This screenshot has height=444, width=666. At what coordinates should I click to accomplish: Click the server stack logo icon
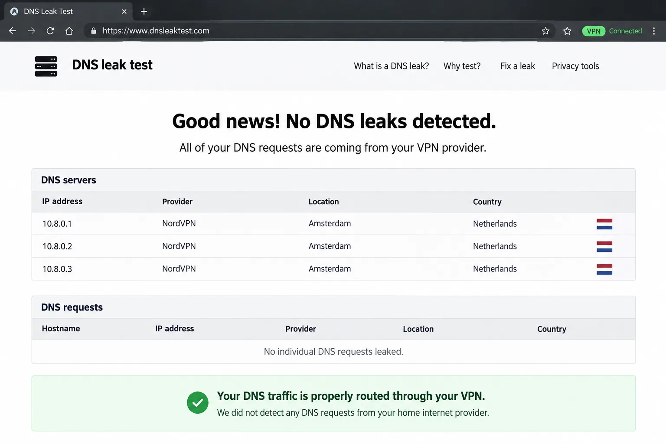click(x=46, y=66)
